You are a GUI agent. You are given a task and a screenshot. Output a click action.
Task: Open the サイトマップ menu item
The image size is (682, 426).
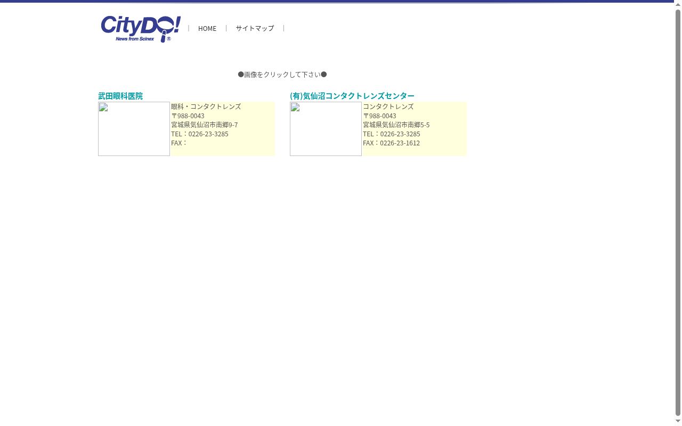[x=255, y=28]
